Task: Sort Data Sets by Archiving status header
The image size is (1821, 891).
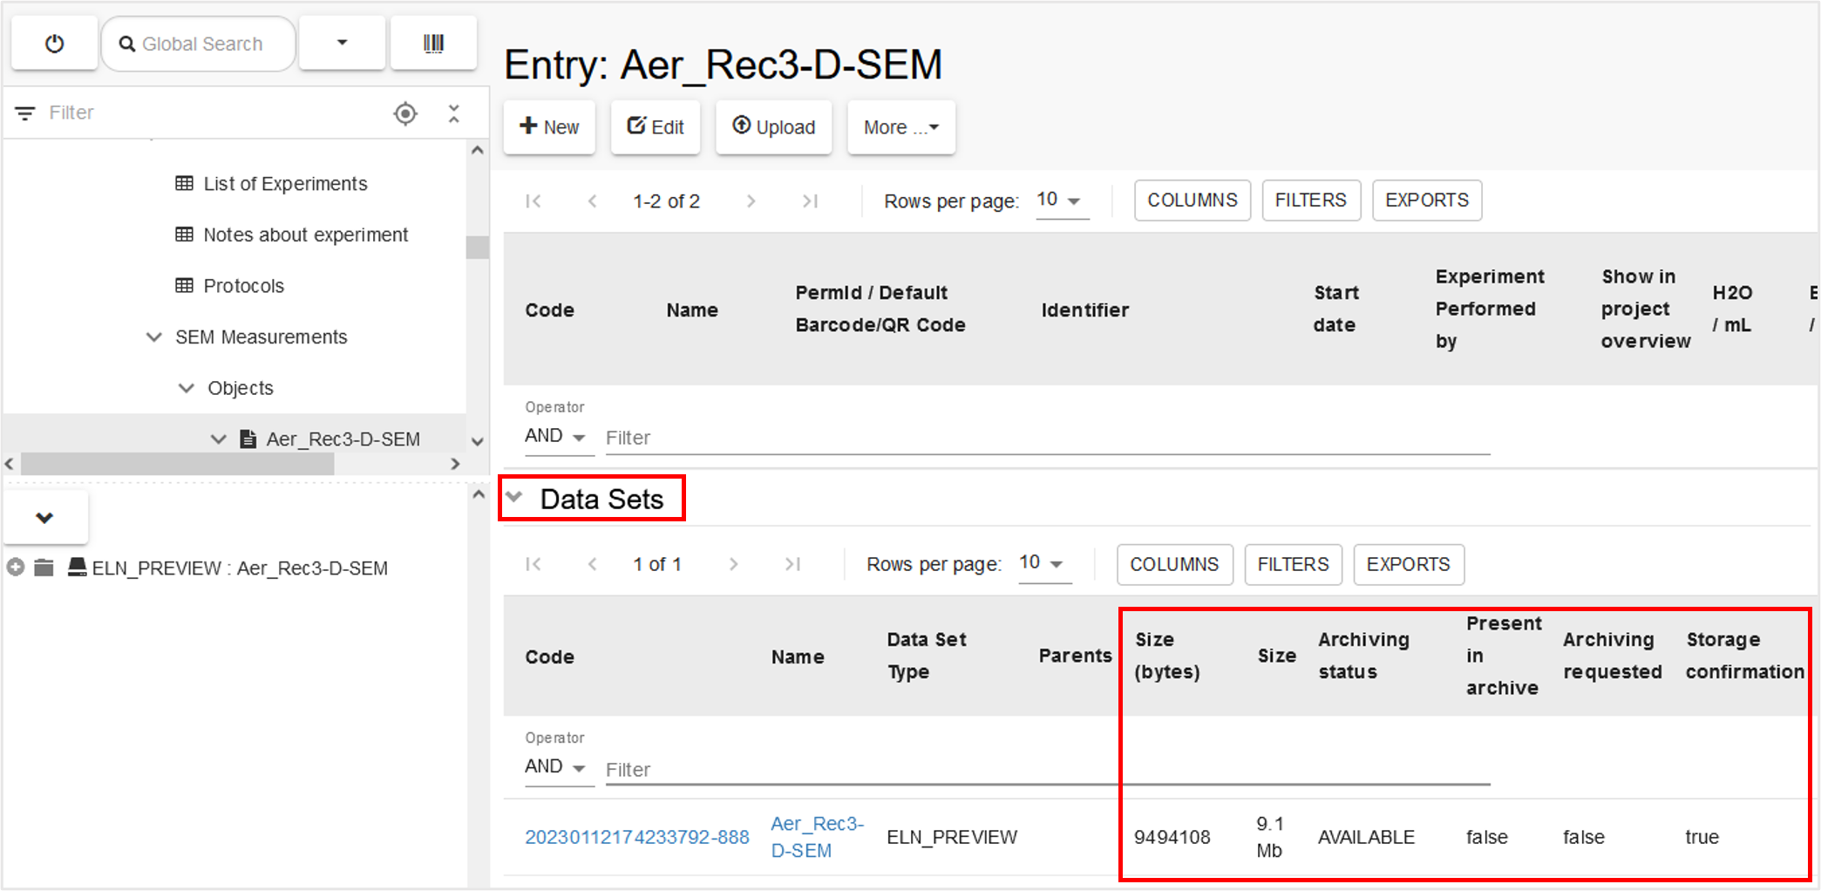Action: tap(1363, 656)
